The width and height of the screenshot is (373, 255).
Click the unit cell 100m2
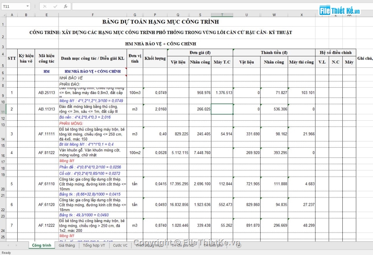point(135,153)
